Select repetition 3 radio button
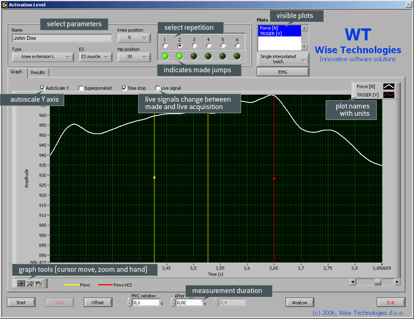The image size is (414, 319). (195, 45)
